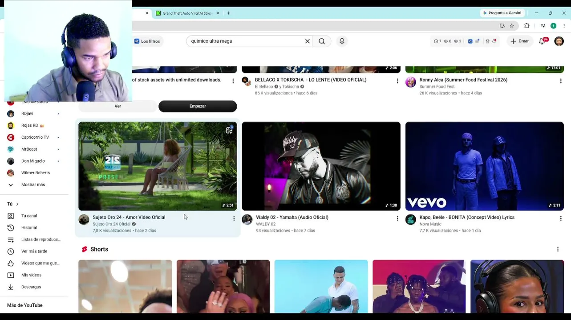The height and width of the screenshot is (320, 571).
Task: Open options menu for Waldy 02 Yamaha video
Action: 397,218
